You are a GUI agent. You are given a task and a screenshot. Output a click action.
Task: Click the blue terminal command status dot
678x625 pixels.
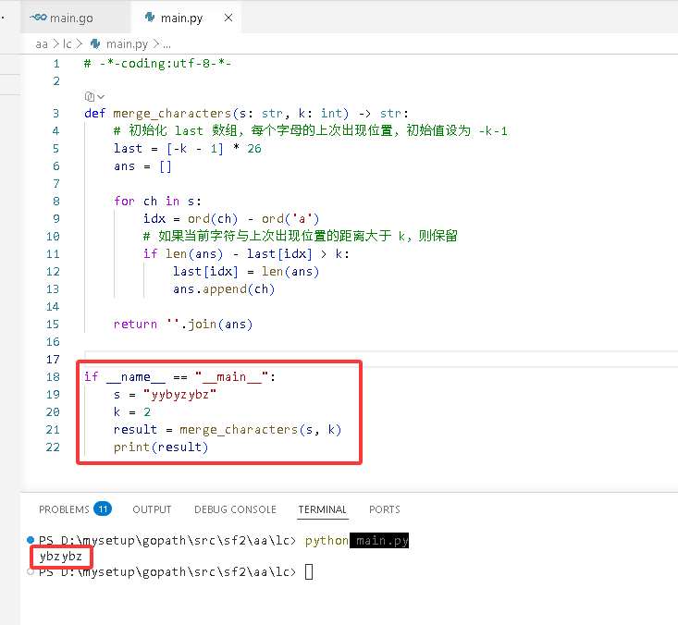(31, 540)
